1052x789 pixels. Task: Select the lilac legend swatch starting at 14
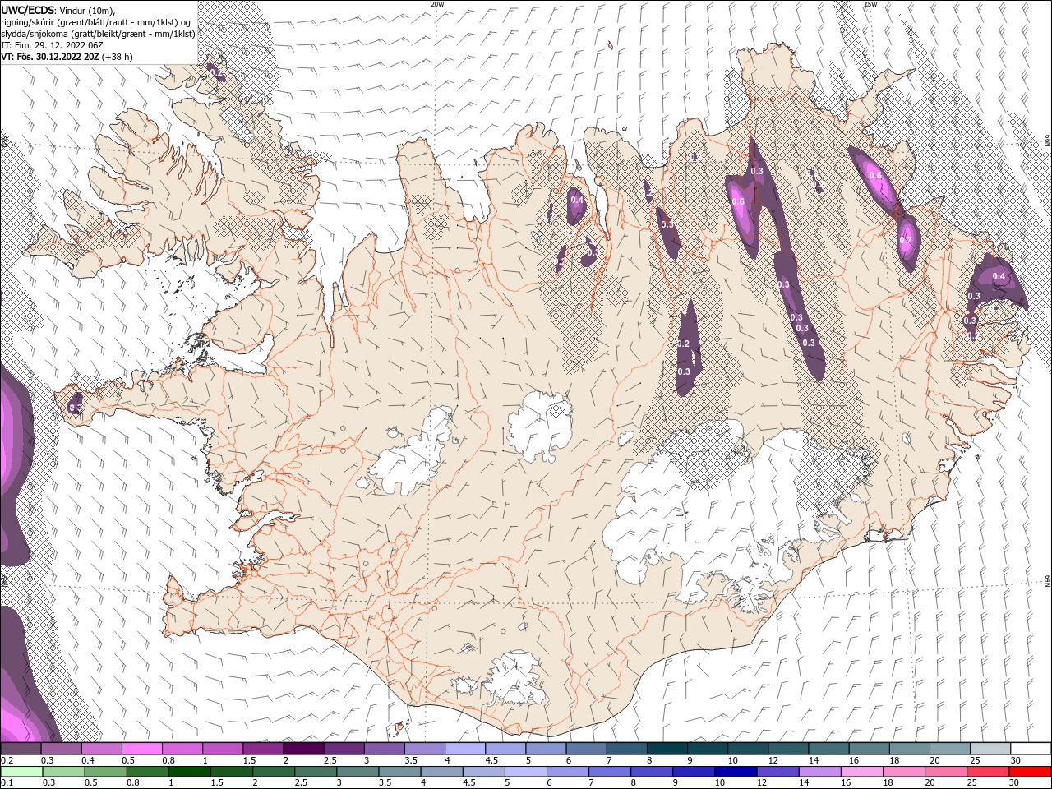coord(819,772)
